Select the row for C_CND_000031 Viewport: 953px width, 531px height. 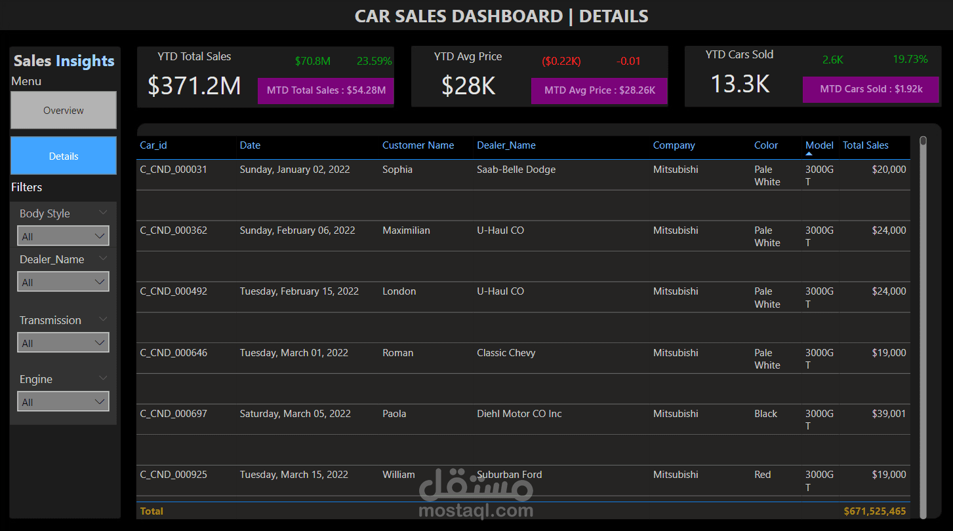173,169
